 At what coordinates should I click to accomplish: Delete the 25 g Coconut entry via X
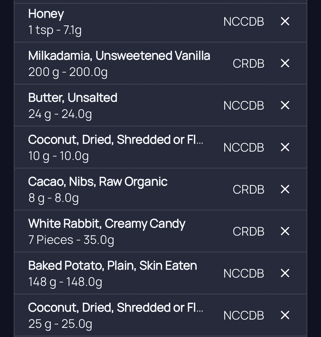285,315
